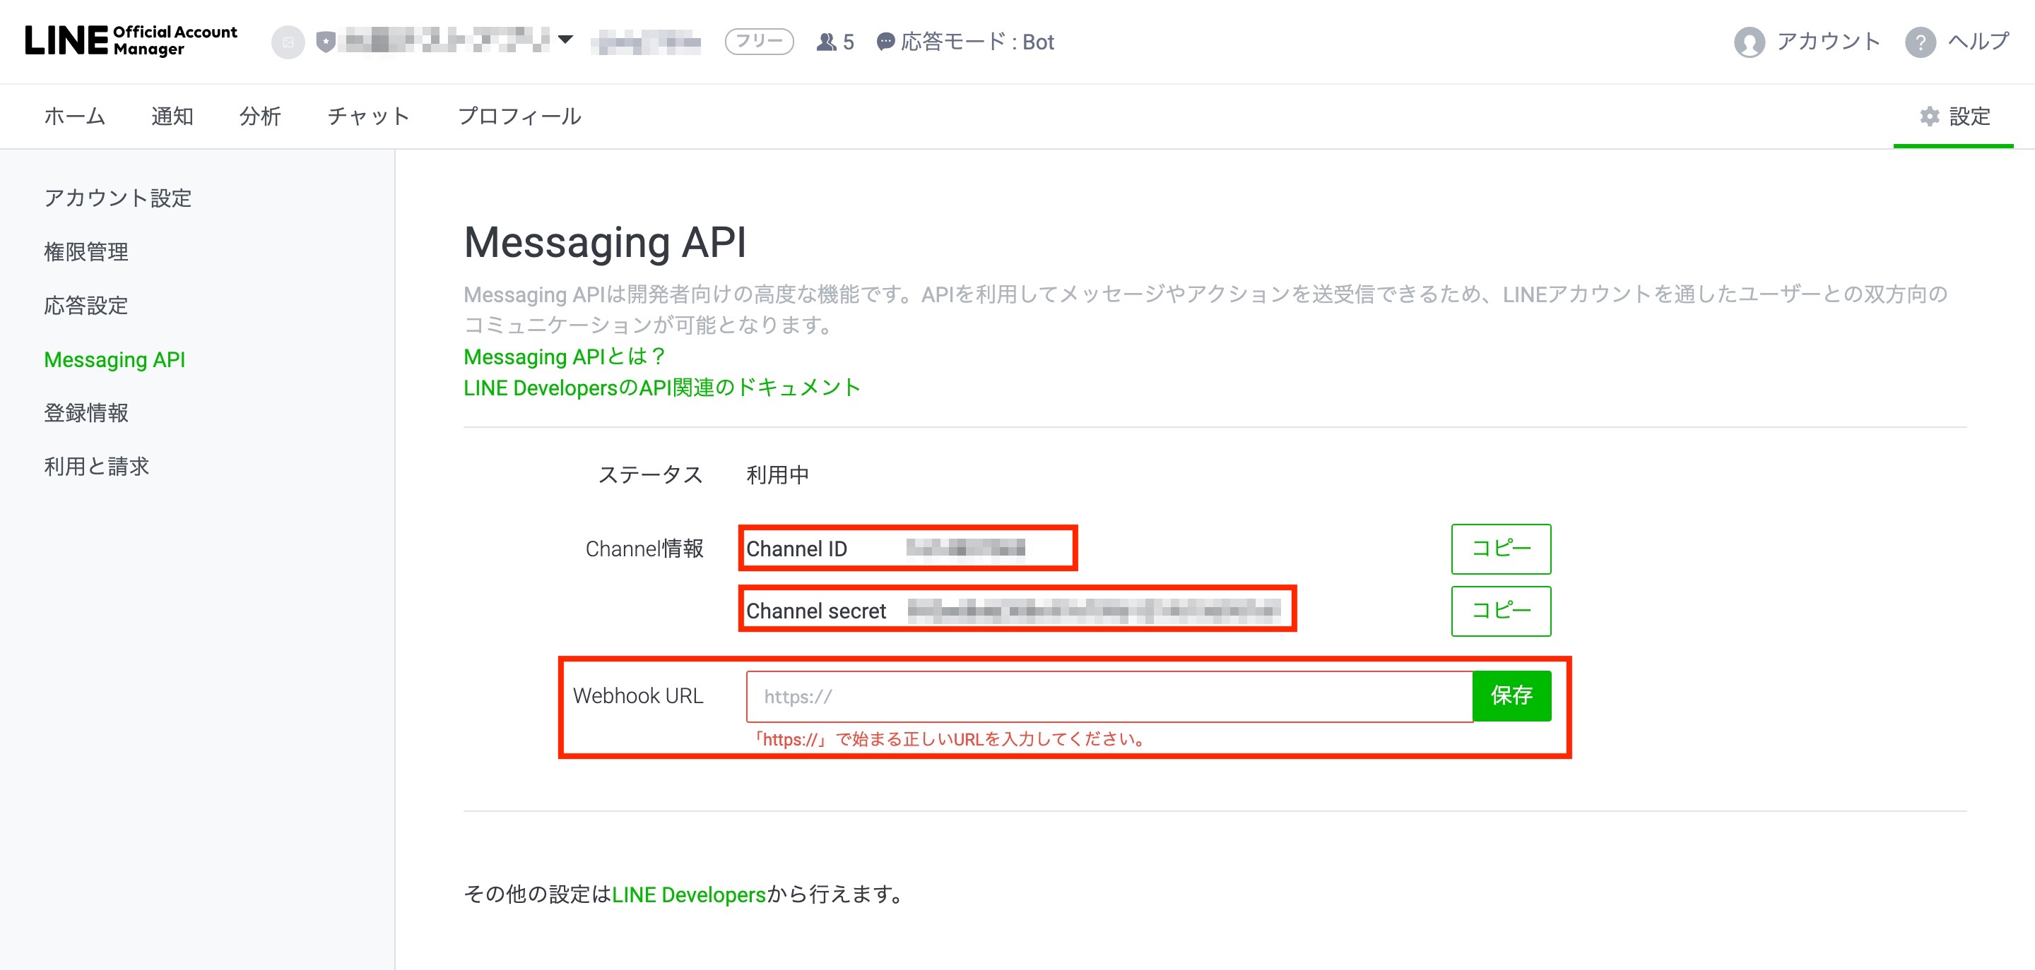This screenshot has height=970, width=2035.
Task: Open the アカウント user profile icon
Action: coord(1749,42)
